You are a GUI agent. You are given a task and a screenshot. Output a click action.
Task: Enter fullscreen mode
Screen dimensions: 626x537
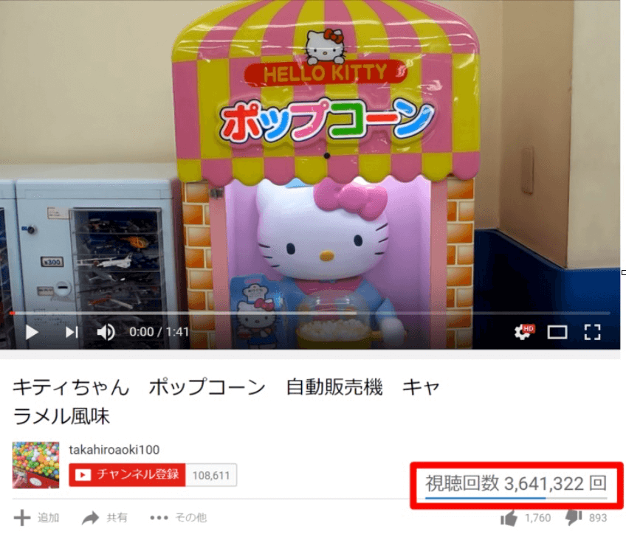tap(593, 332)
